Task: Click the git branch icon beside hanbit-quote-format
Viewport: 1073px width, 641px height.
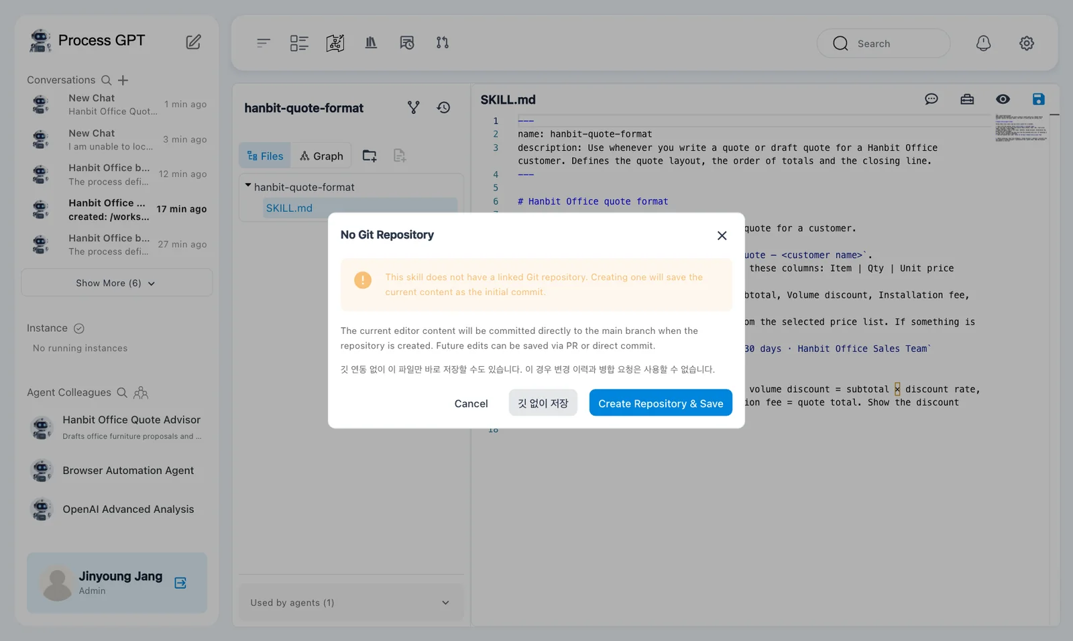Action: pos(414,107)
